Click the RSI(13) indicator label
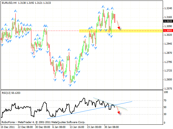This screenshot has width=173, height=129. coord(7,93)
